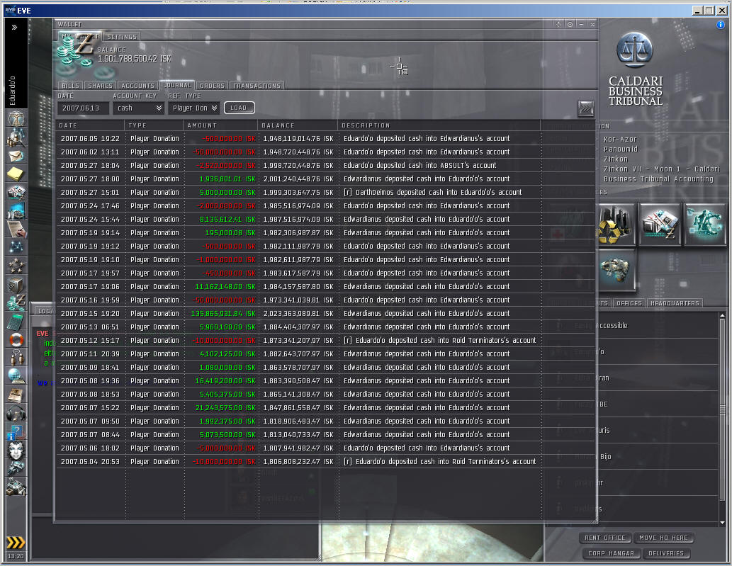Select journal entry dated 2007.06.05 19:22
Image resolution: width=732 pixels, height=566 pixels.
point(325,139)
